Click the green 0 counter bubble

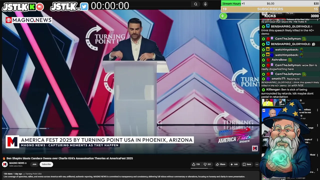[223, 16]
